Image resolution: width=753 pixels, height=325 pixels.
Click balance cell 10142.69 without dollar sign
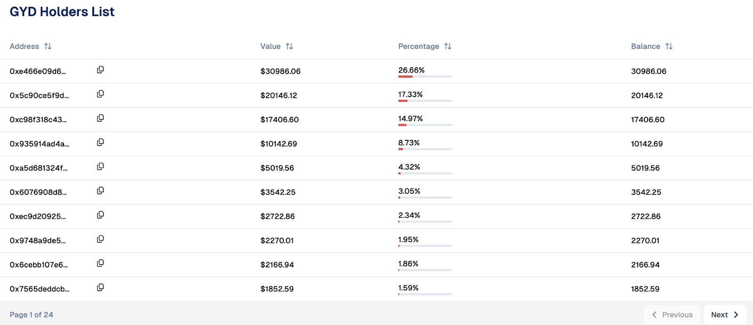point(647,144)
